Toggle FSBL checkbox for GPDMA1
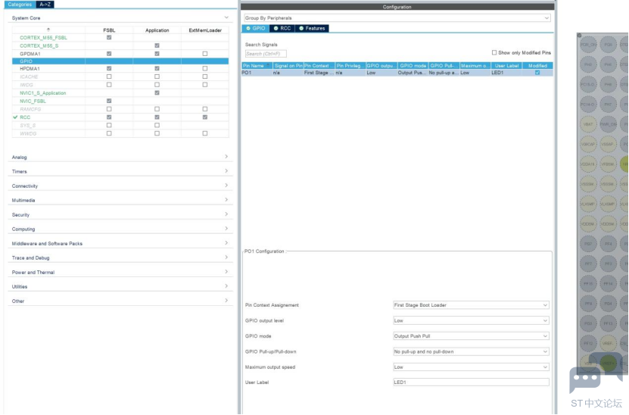The height and width of the screenshot is (415, 629). tap(109, 53)
